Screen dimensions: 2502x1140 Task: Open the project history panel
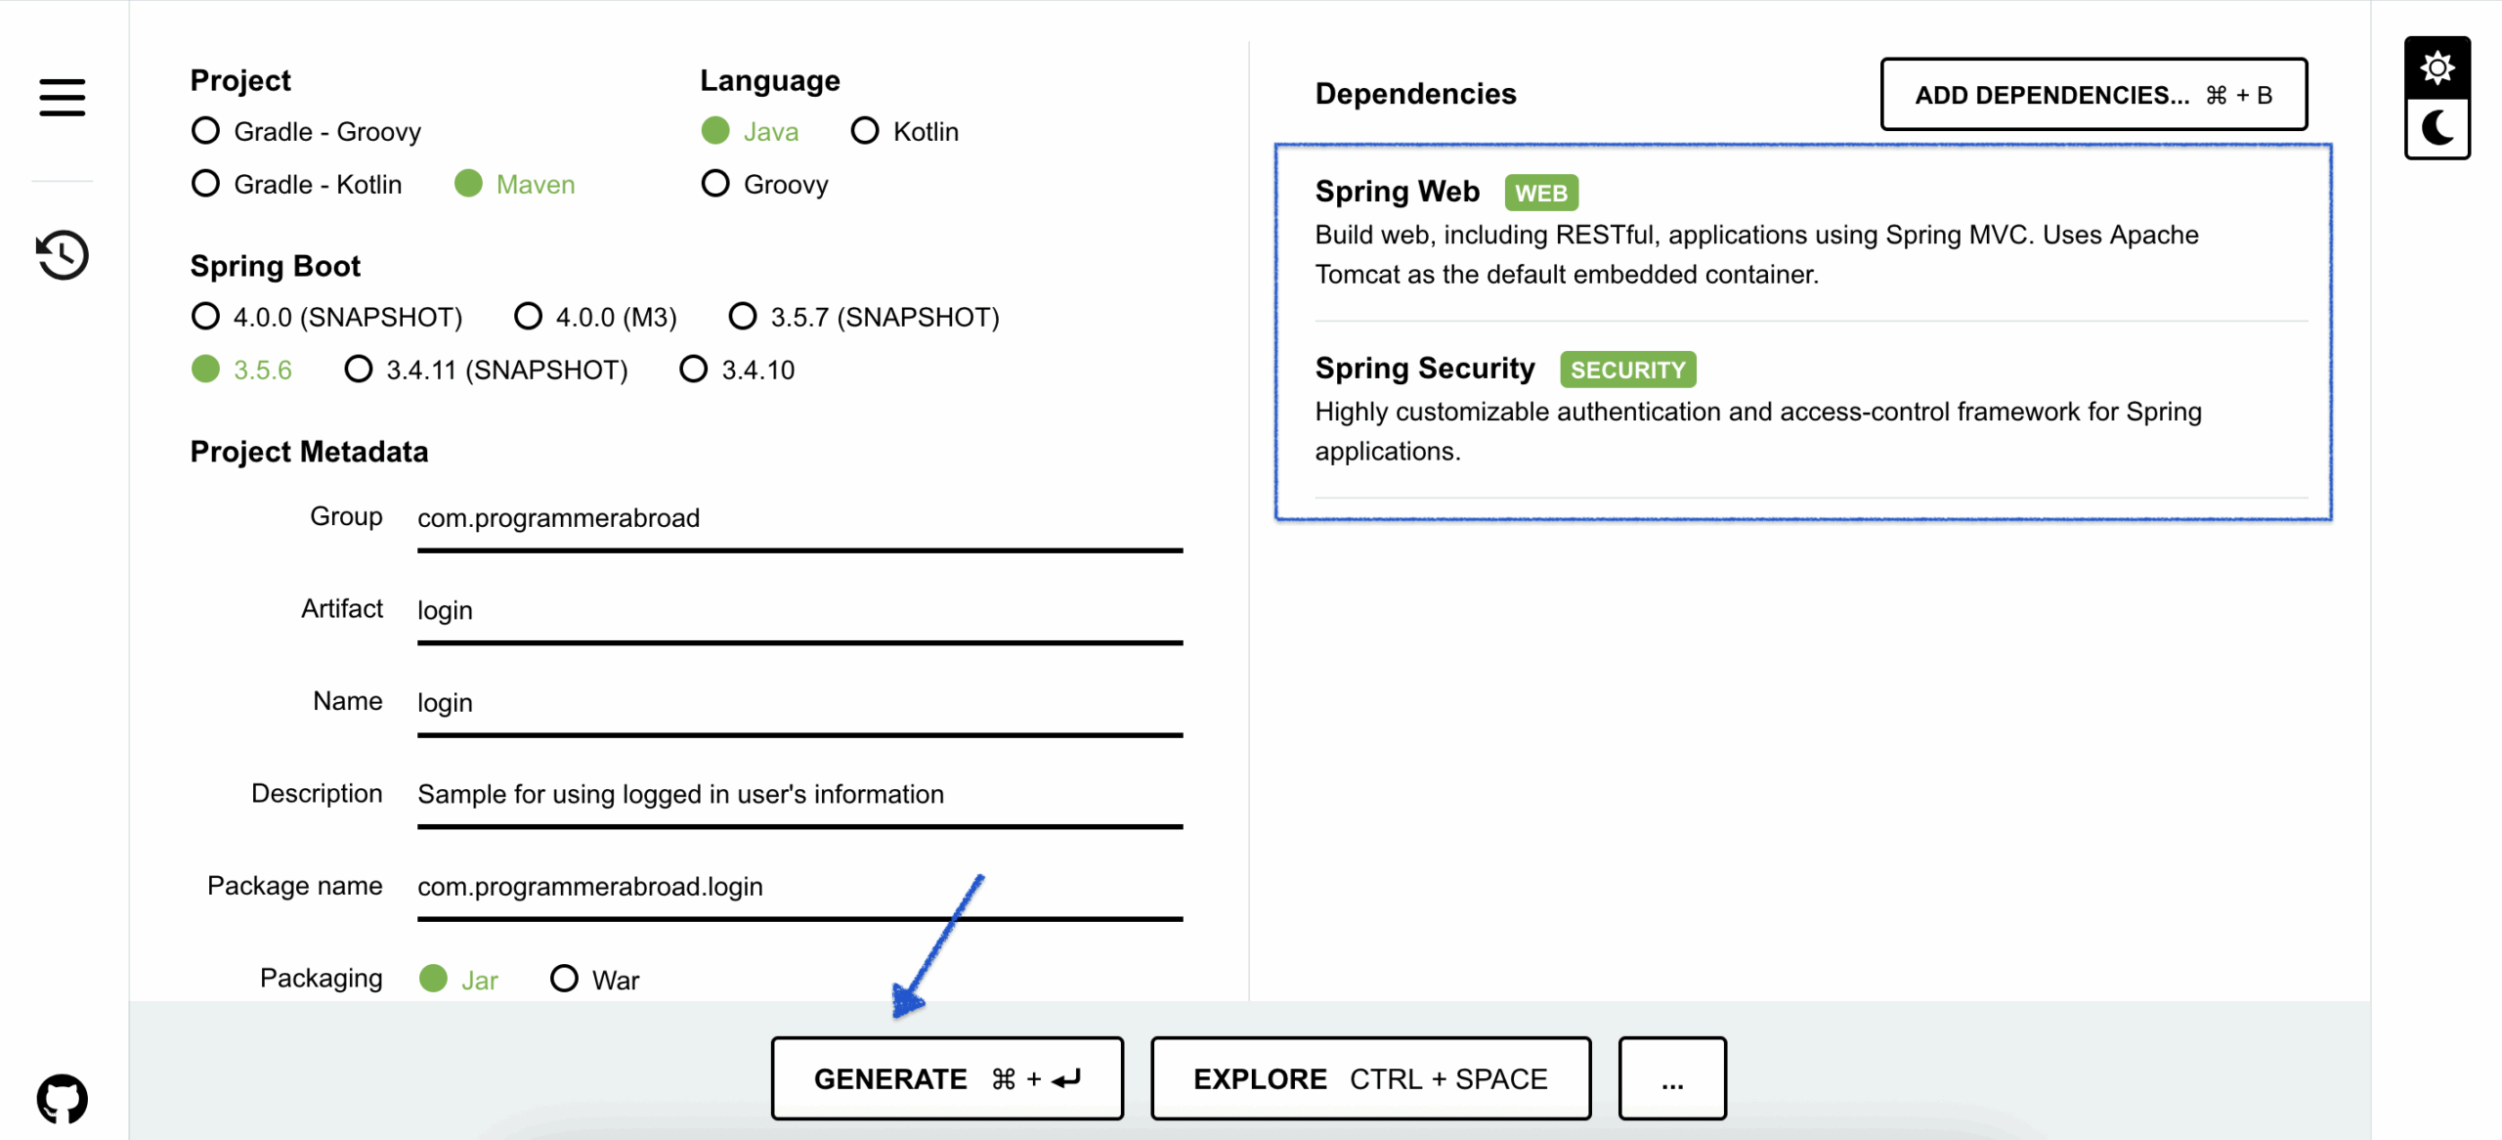61,254
